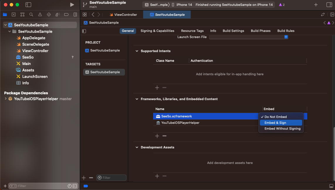The height and width of the screenshot is (190, 335).
Task: Open the Assets catalog
Action: (x=28, y=70)
